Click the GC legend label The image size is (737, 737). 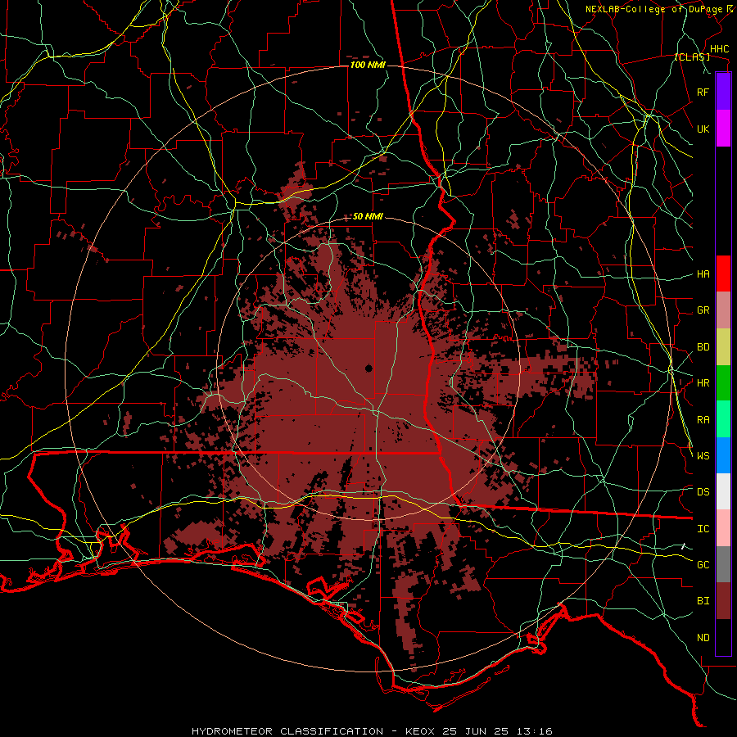[703, 565]
